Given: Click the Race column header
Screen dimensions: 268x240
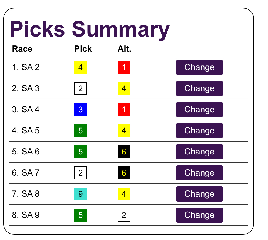Looking at the screenshot, I should click(22, 49).
